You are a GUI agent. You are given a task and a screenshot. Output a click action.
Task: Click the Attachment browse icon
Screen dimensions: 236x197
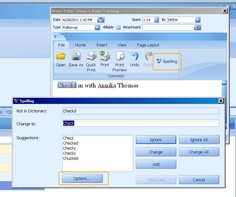coord(197,27)
